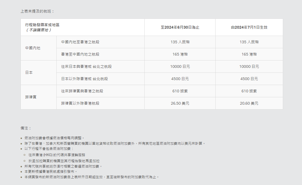Image resolution: width=302 pixels, height=185 pixels.
Task: Select the '香港至中國內地之航段' cell
Action: (x=80, y=54)
